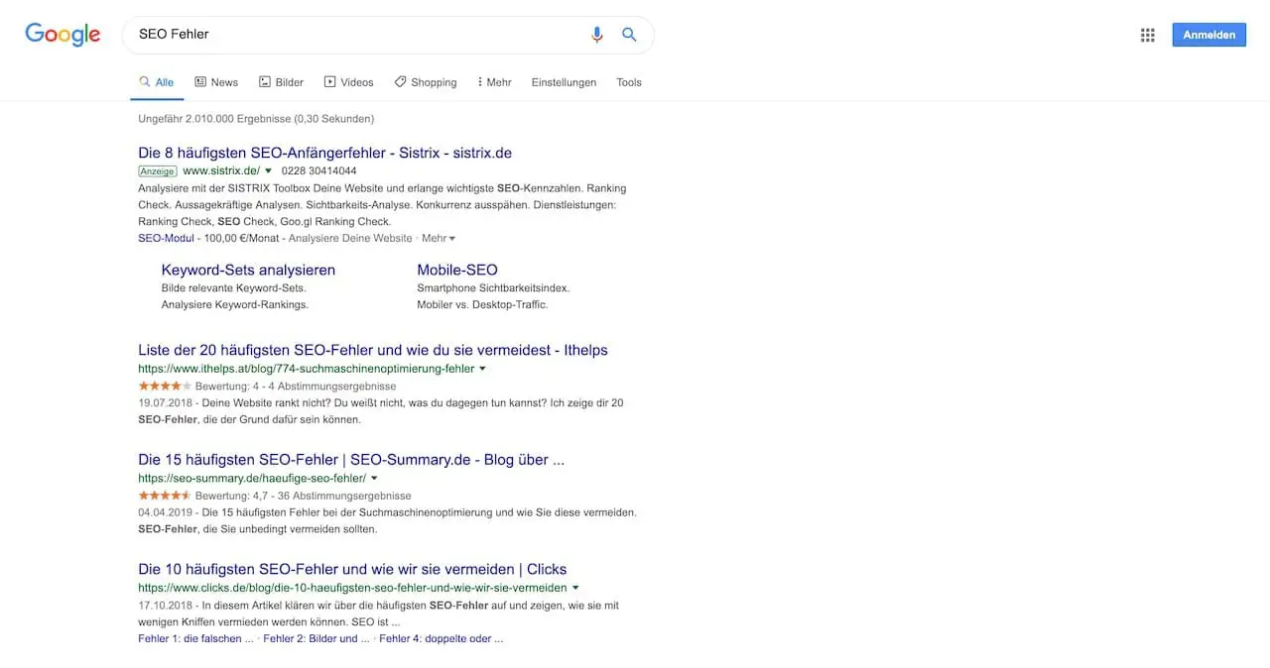
Task: Switch to the Videos tab
Action: click(x=348, y=82)
